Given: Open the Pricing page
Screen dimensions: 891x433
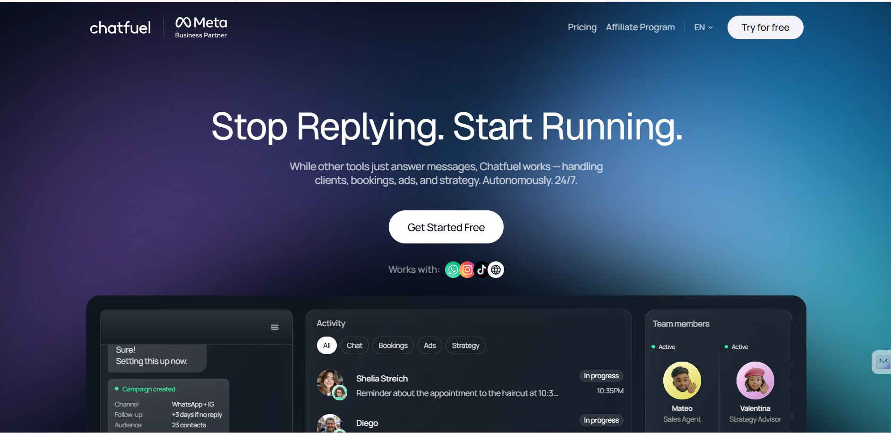Looking at the screenshot, I should pos(582,27).
